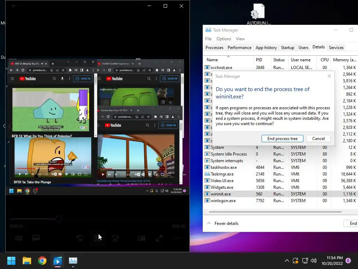Open the media player more options ellipsis

177,238
